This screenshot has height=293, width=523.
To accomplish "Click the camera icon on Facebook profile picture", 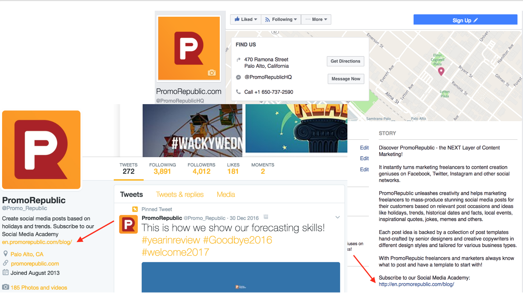I will click(x=212, y=73).
